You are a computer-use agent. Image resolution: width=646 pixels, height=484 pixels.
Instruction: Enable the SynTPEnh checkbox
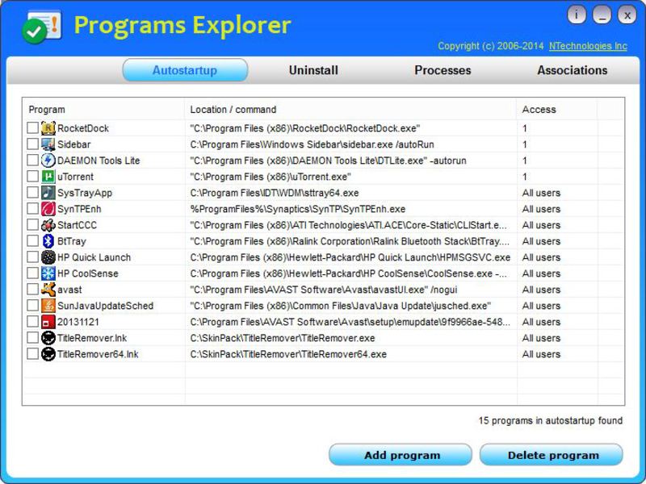(x=32, y=209)
